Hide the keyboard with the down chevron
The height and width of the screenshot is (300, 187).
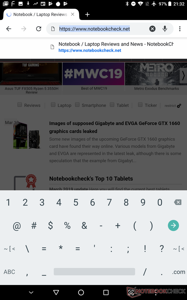point(31,292)
